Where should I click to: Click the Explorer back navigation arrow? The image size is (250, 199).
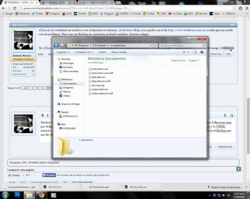[56, 46]
